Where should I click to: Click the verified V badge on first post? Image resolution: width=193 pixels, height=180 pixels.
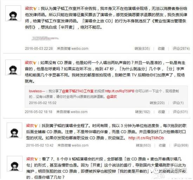point(35,9)
